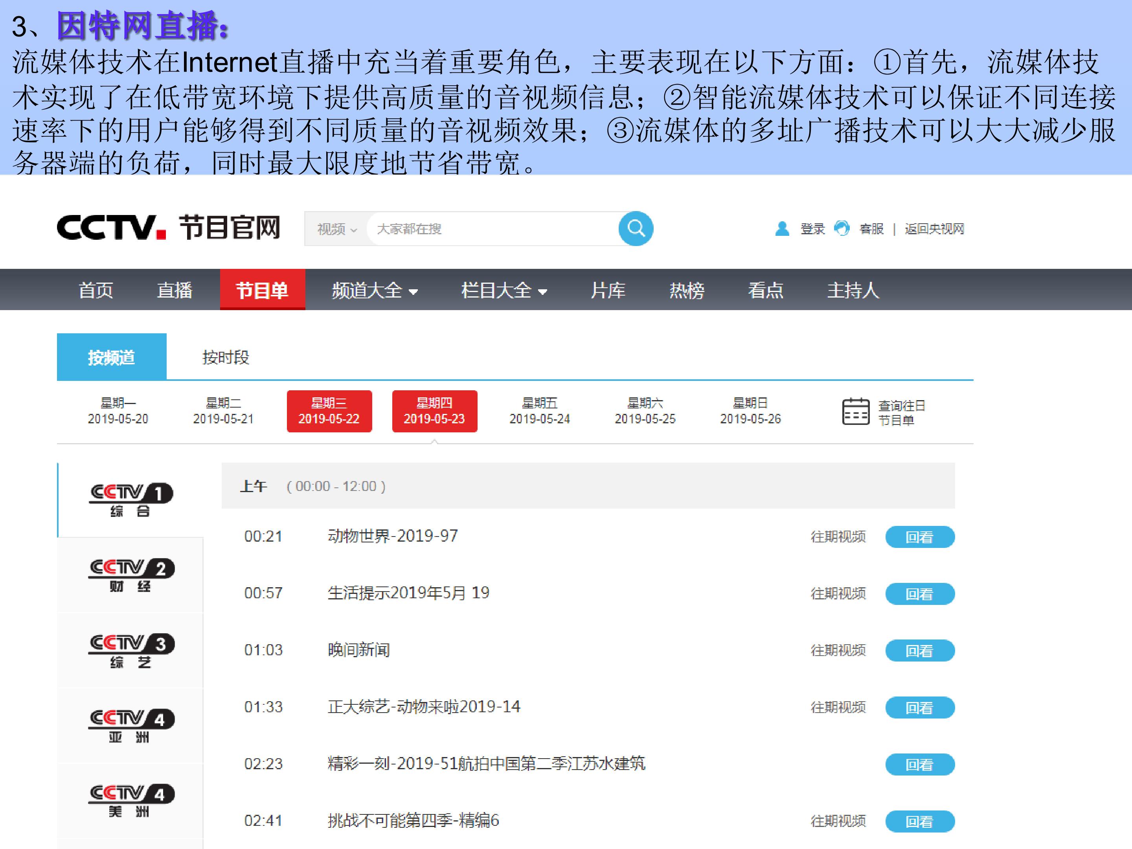The image size is (1132, 849).
Task: Select the CCTV2 财经 channel logo
Action: (132, 575)
